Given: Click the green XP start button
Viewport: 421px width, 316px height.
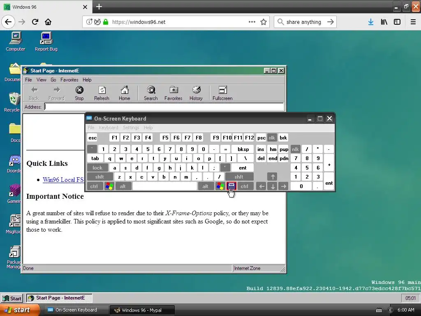Looking at the screenshot, I should 19,310.
